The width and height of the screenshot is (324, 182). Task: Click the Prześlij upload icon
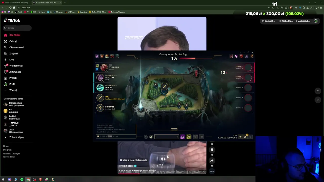tap(6, 78)
